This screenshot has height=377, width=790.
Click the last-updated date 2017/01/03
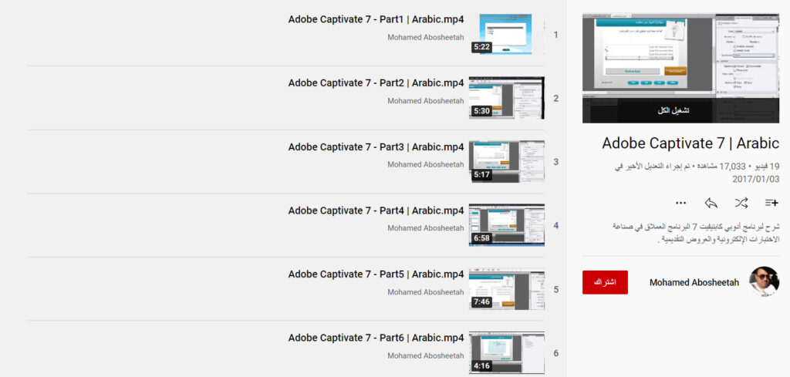point(756,179)
